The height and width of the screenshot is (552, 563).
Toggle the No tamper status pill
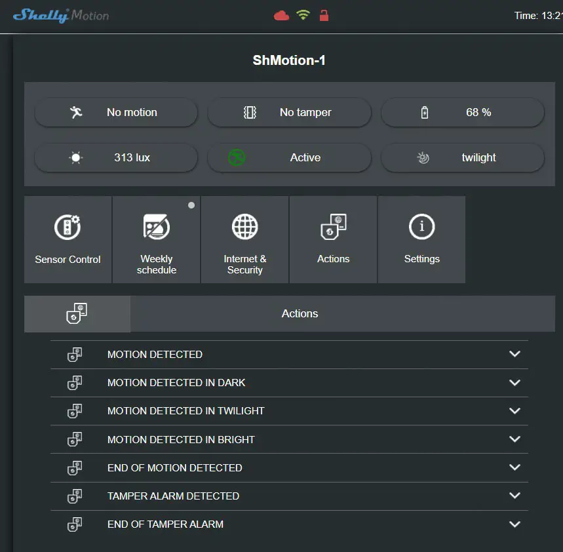[x=289, y=112]
